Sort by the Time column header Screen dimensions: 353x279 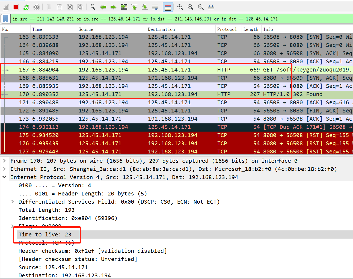click(x=54, y=29)
